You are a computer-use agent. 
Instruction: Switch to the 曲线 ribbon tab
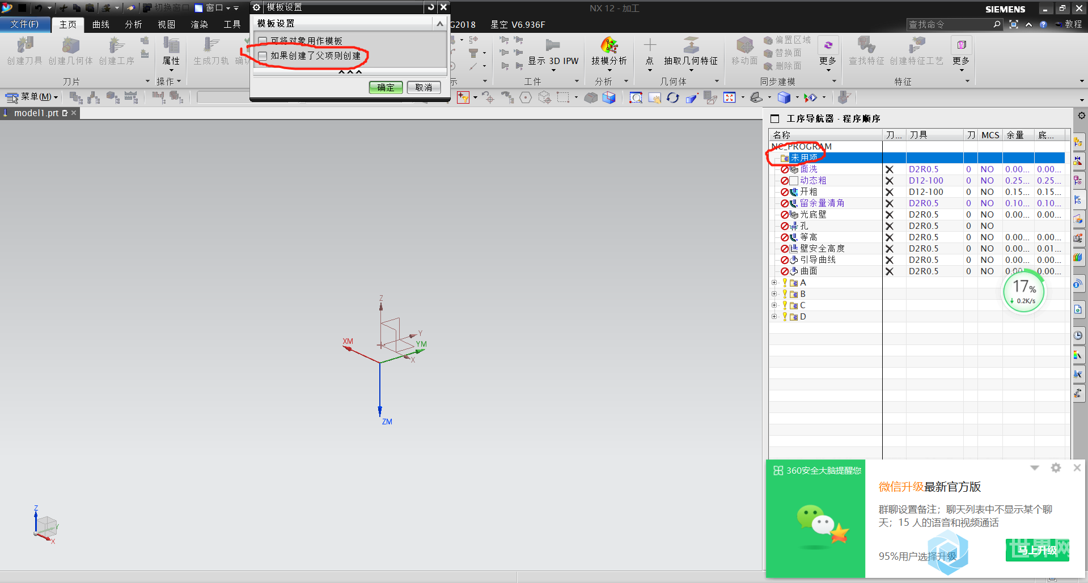[x=100, y=24]
